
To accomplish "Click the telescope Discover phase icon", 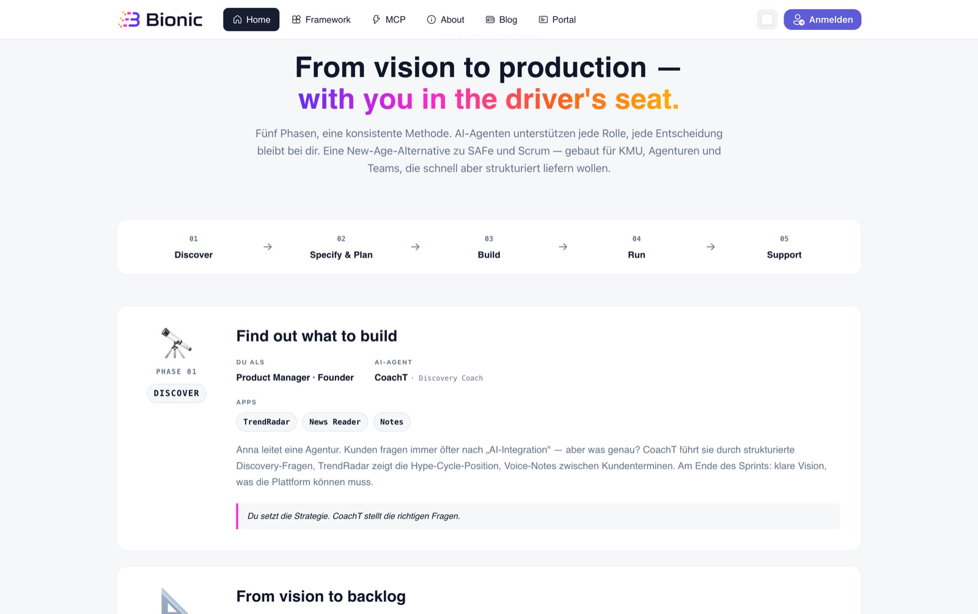I will [176, 343].
